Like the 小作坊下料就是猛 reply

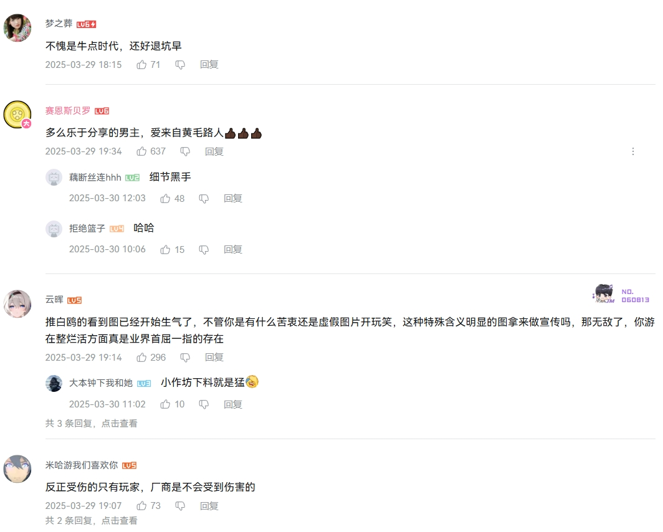click(165, 404)
